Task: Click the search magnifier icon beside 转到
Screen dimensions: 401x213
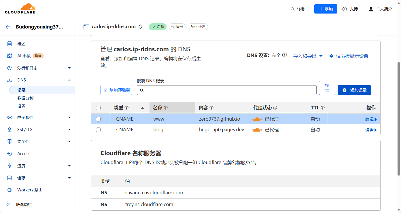Action: point(293,9)
